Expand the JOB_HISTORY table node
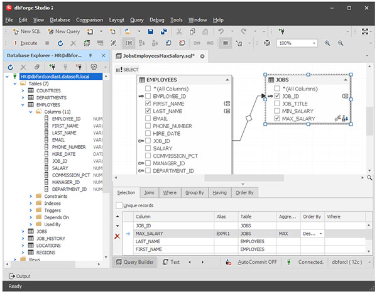Image resolution: width=377 pixels, height=294 pixels. (x=23, y=239)
